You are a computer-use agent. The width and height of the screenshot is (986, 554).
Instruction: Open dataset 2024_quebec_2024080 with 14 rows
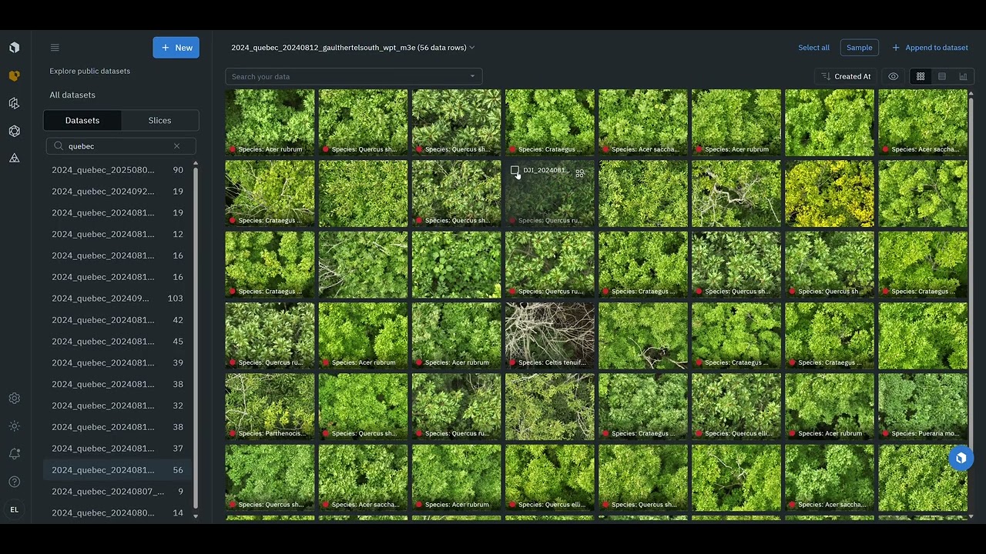tap(118, 512)
